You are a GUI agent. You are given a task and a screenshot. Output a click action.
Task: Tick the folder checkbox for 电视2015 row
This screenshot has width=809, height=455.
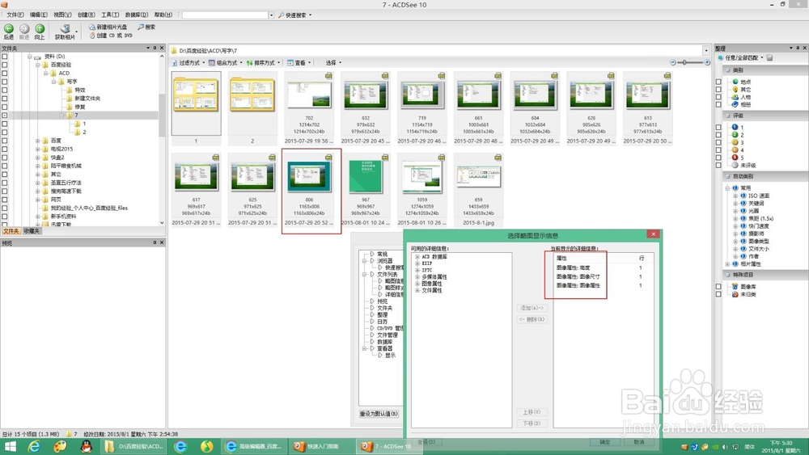click(x=5, y=149)
